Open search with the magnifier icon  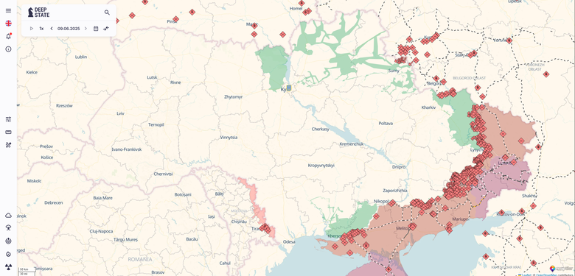pyautogui.click(x=107, y=13)
